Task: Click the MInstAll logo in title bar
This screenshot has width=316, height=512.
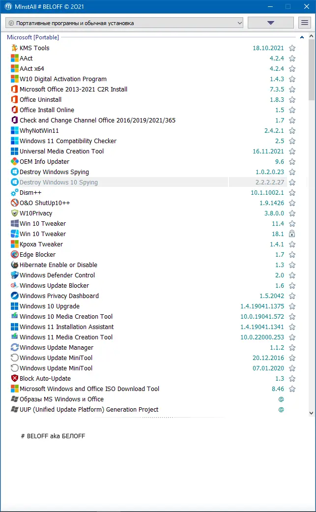Action: coord(8,6)
